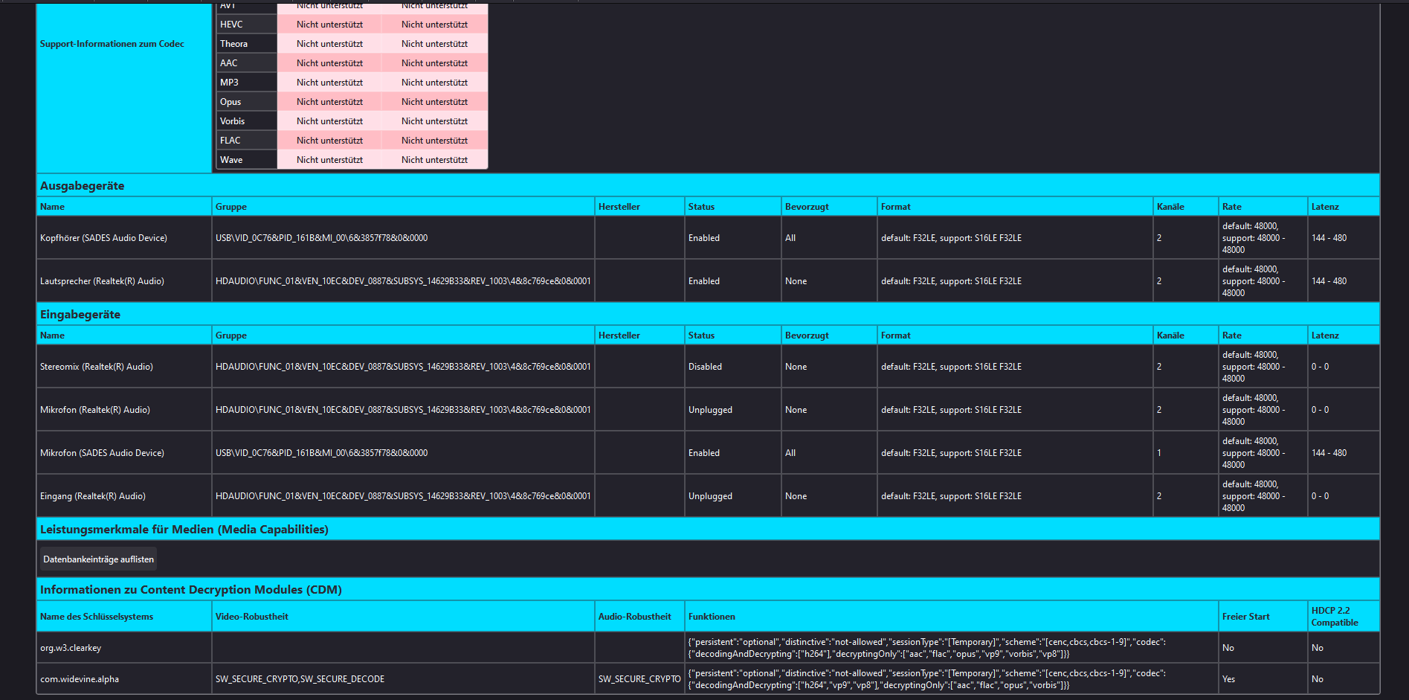The height and width of the screenshot is (700, 1409).
Task: Click the Bevorzugt column header under Eingabegeräte
Action: point(807,335)
